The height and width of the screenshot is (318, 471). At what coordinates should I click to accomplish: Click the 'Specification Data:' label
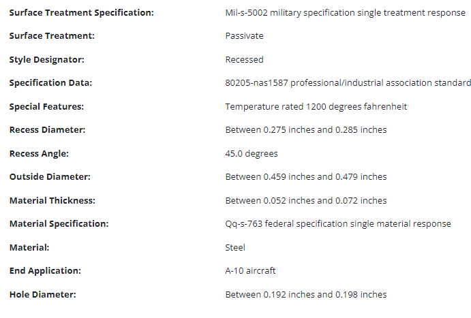(x=51, y=83)
